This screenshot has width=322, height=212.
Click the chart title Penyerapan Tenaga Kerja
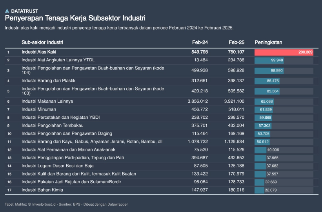pyautogui.click(x=75, y=18)
